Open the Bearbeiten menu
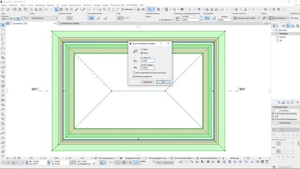 pos(14,5)
